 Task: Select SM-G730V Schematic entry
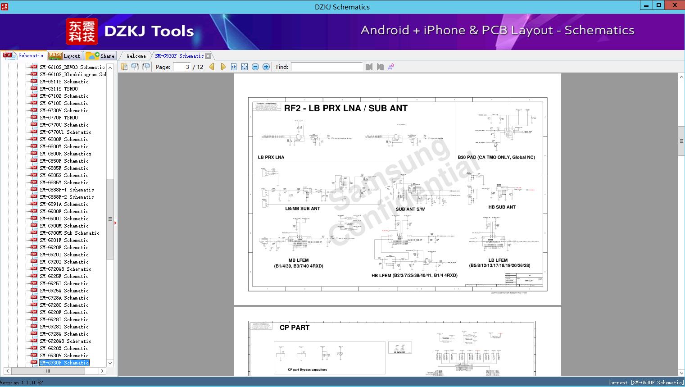[64, 110]
